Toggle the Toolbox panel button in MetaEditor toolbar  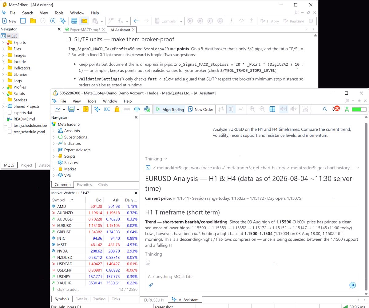(74, 21)
